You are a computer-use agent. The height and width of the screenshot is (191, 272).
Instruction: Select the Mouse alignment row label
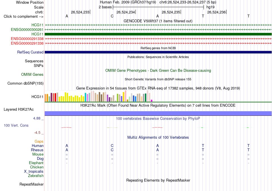(38, 154)
